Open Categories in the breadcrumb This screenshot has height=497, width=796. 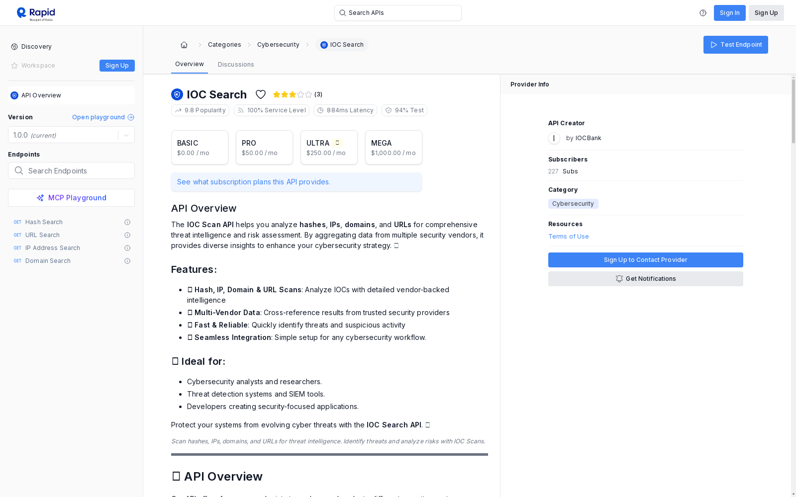pyautogui.click(x=224, y=45)
